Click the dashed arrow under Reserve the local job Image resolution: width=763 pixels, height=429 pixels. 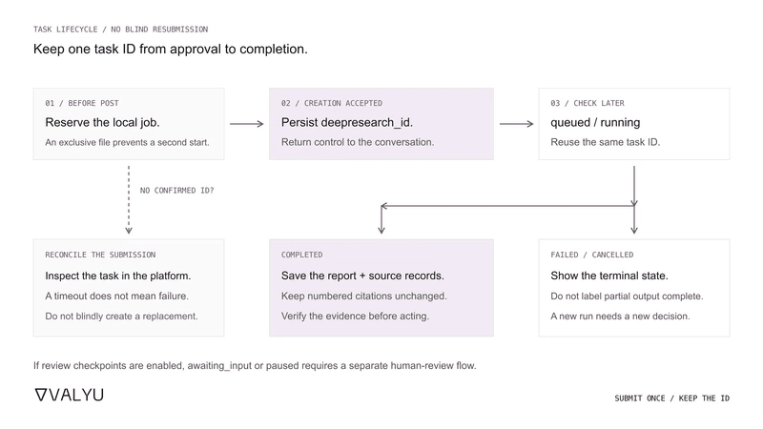(129, 200)
